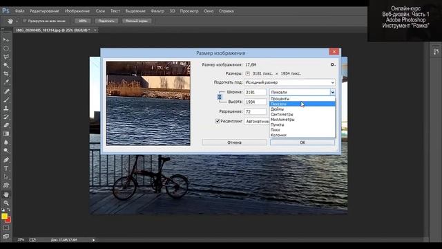The height and width of the screenshot is (249, 442).
Task: Select the Polygonal Lasso tool
Action: tap(6, 57)
